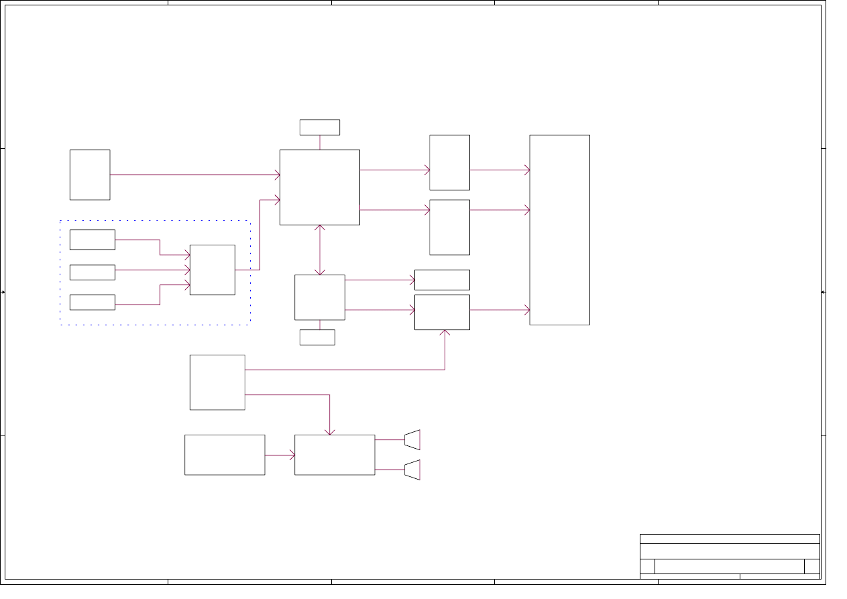Click the small box attached above central block
The height and width of the screenshot is (599, 847).
(319, 127)
